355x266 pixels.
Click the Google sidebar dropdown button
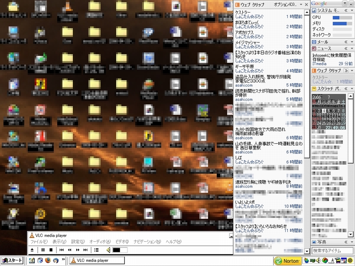pyautogui.click(x=345, y=3)
